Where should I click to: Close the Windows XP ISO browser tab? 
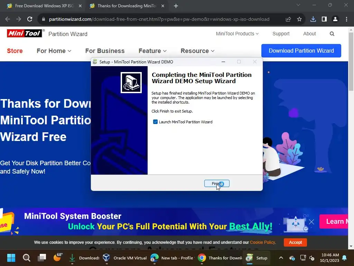pyautogui.click(x=80, y=6)
